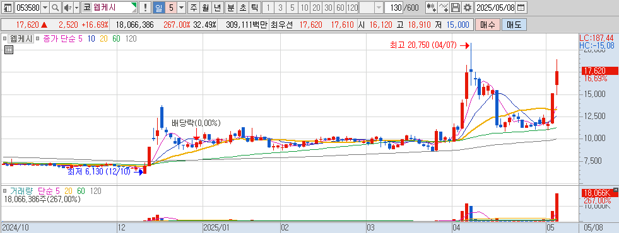Viewport: 619px width, 233px height.
Task: Click the 최저 6,130 (12/10) annotation
Action: coord(98,172)
